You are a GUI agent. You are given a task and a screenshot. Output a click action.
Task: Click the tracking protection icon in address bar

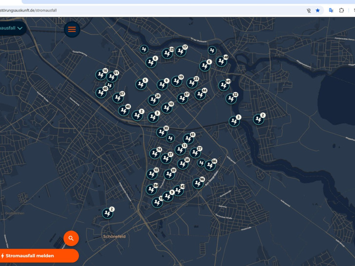[x=308, y=10]
